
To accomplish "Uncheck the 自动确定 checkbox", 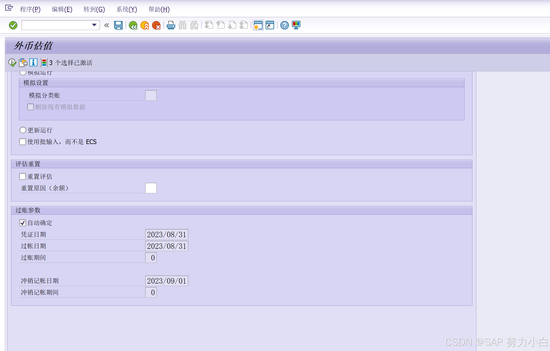I will 23,223.
